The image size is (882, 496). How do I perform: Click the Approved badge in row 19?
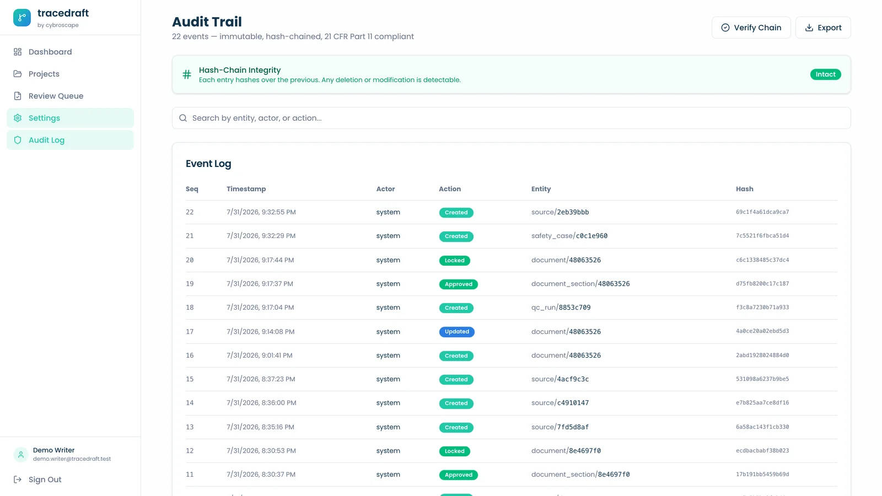[458, 284]
